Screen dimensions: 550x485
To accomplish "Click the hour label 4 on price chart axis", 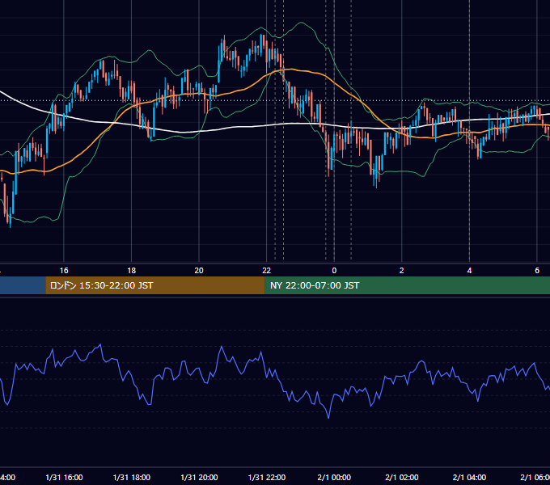I will pyautogui.click(x=469, y=271).
